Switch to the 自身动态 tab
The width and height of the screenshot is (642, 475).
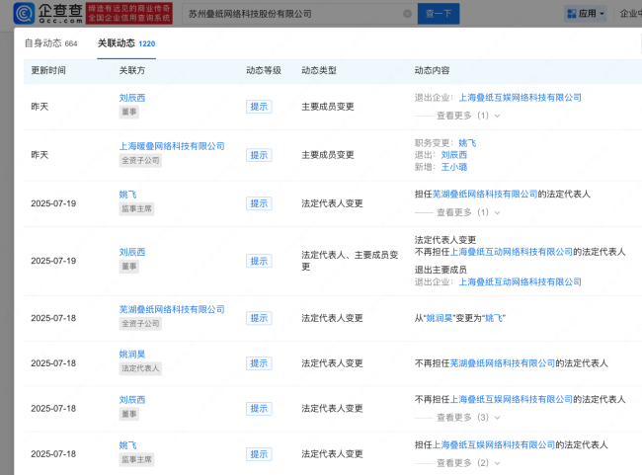point(50,43)
